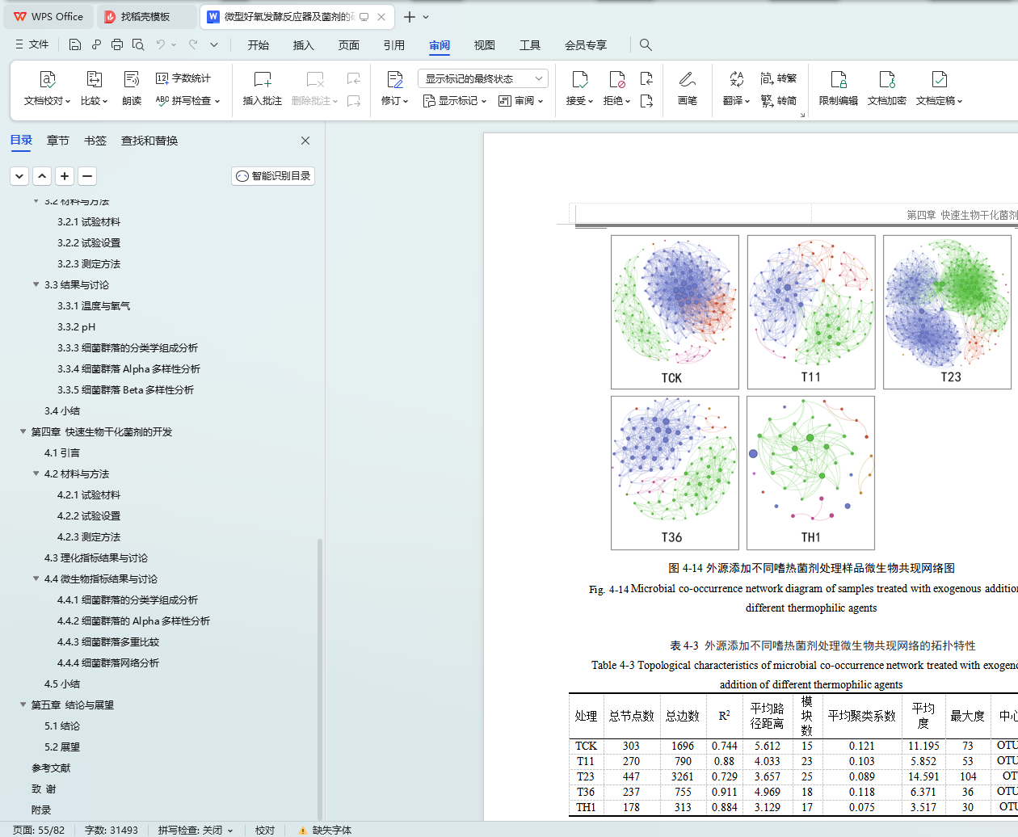Click 拼写检查 spell check

click(187, 101)
